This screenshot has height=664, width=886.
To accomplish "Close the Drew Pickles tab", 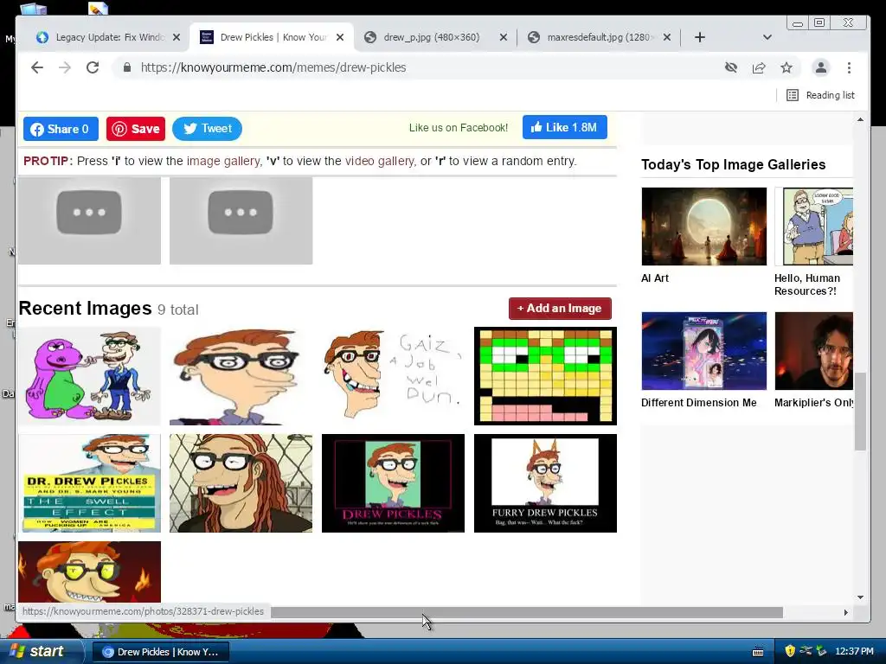I will point(339,37).
